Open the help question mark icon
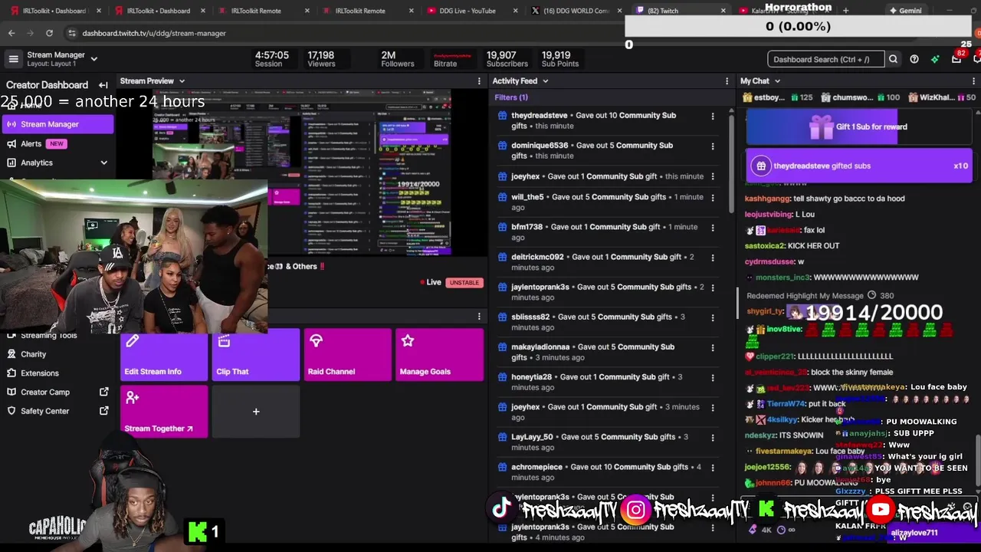981x552 pixels. point(914,59)
